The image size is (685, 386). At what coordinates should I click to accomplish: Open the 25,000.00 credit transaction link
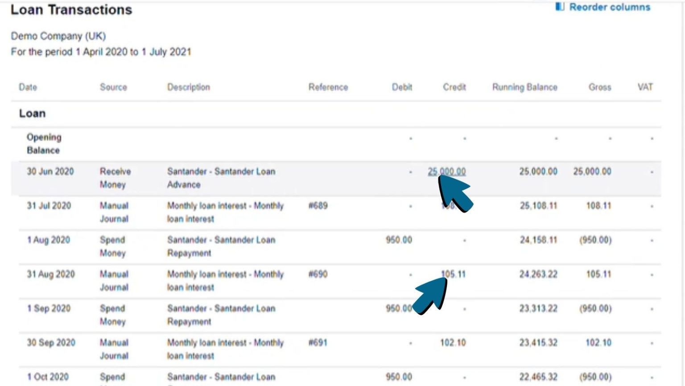(447, 171)
